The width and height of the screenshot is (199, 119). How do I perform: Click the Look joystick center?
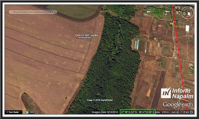(187, 13)
